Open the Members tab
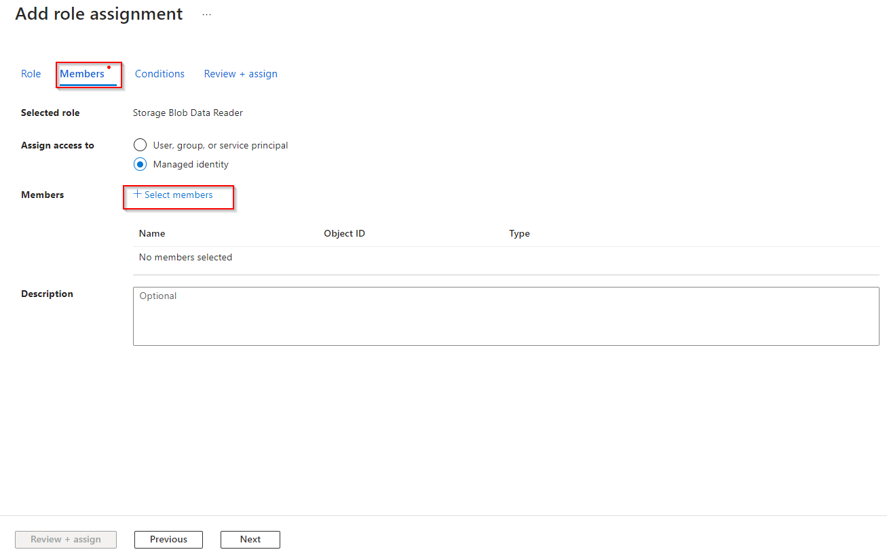887x556 pixels. point(82,74)
